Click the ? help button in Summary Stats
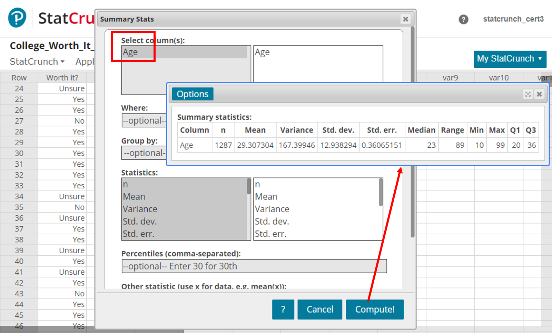This screenshot has height=333, width=552. click(283, 309)
